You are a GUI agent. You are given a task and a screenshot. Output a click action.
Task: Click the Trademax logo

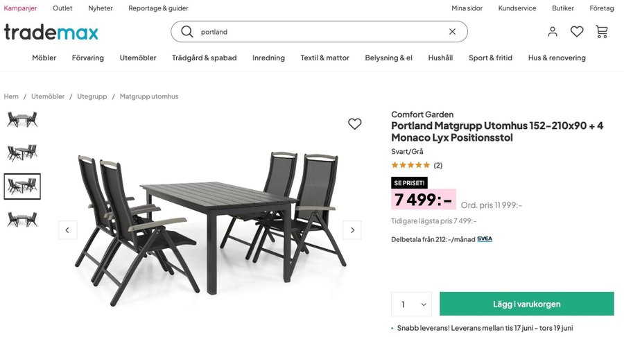(x=51, y=32)
